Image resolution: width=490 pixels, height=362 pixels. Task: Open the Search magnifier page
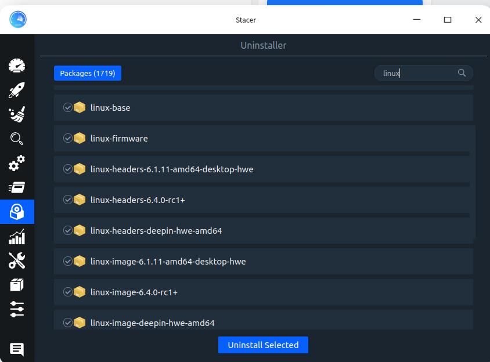pos(17,139)
